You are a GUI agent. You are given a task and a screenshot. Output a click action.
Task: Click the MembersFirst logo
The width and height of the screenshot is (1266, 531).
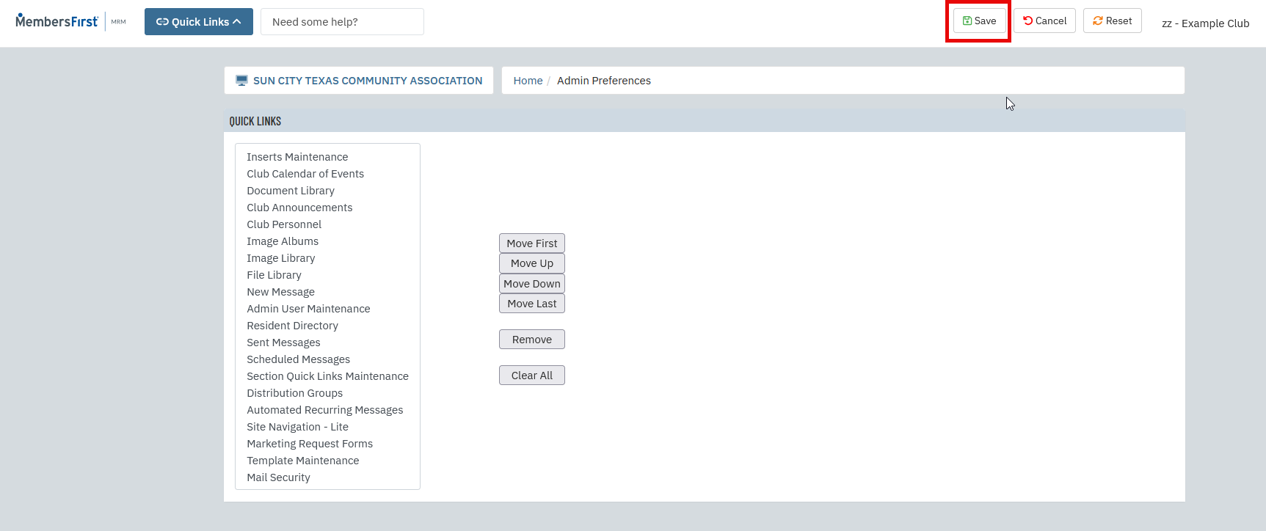(57, 21)
